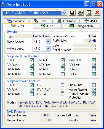
Task: Click the red X exit icon in the toolbar
Action: point(97,13)
